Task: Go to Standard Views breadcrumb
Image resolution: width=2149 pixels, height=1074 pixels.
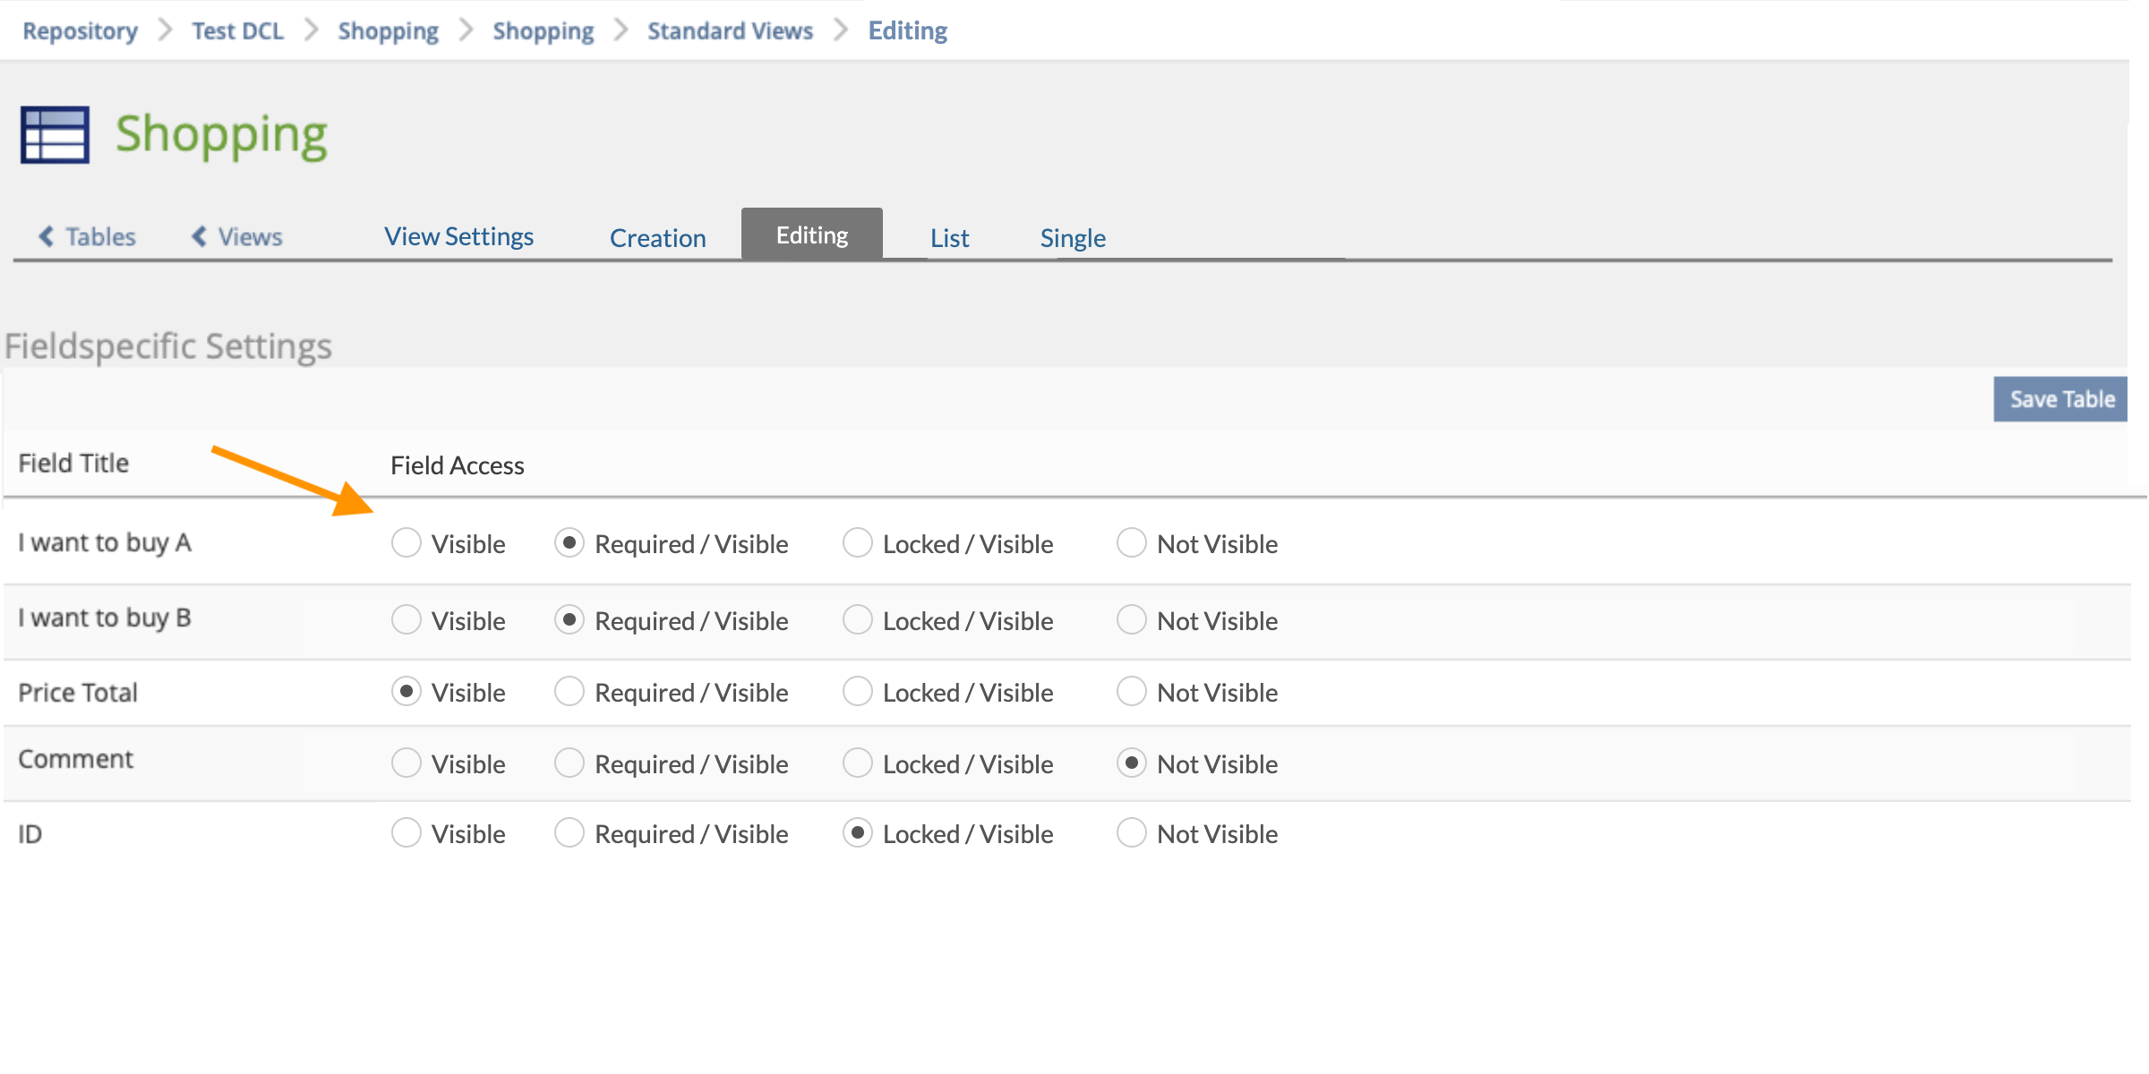Action: tap(730, 30)
